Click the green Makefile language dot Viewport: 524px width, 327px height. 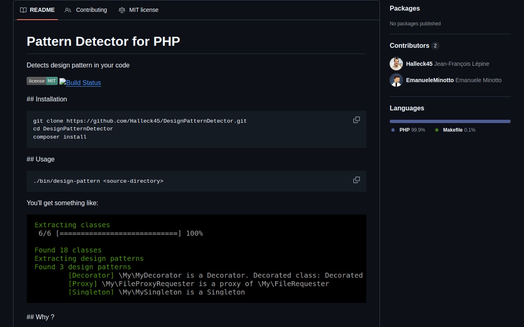pyautogui.click(x=437, y=130)
